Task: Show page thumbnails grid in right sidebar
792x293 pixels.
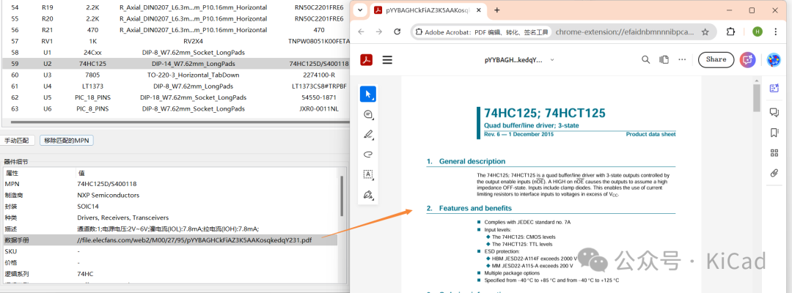Action: (x=774, y=153)
